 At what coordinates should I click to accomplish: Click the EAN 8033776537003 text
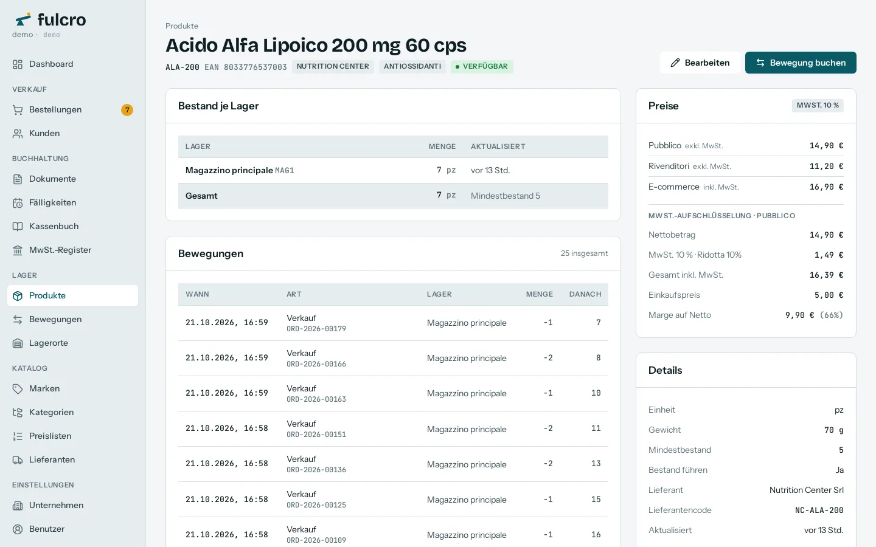coord(246,67)
